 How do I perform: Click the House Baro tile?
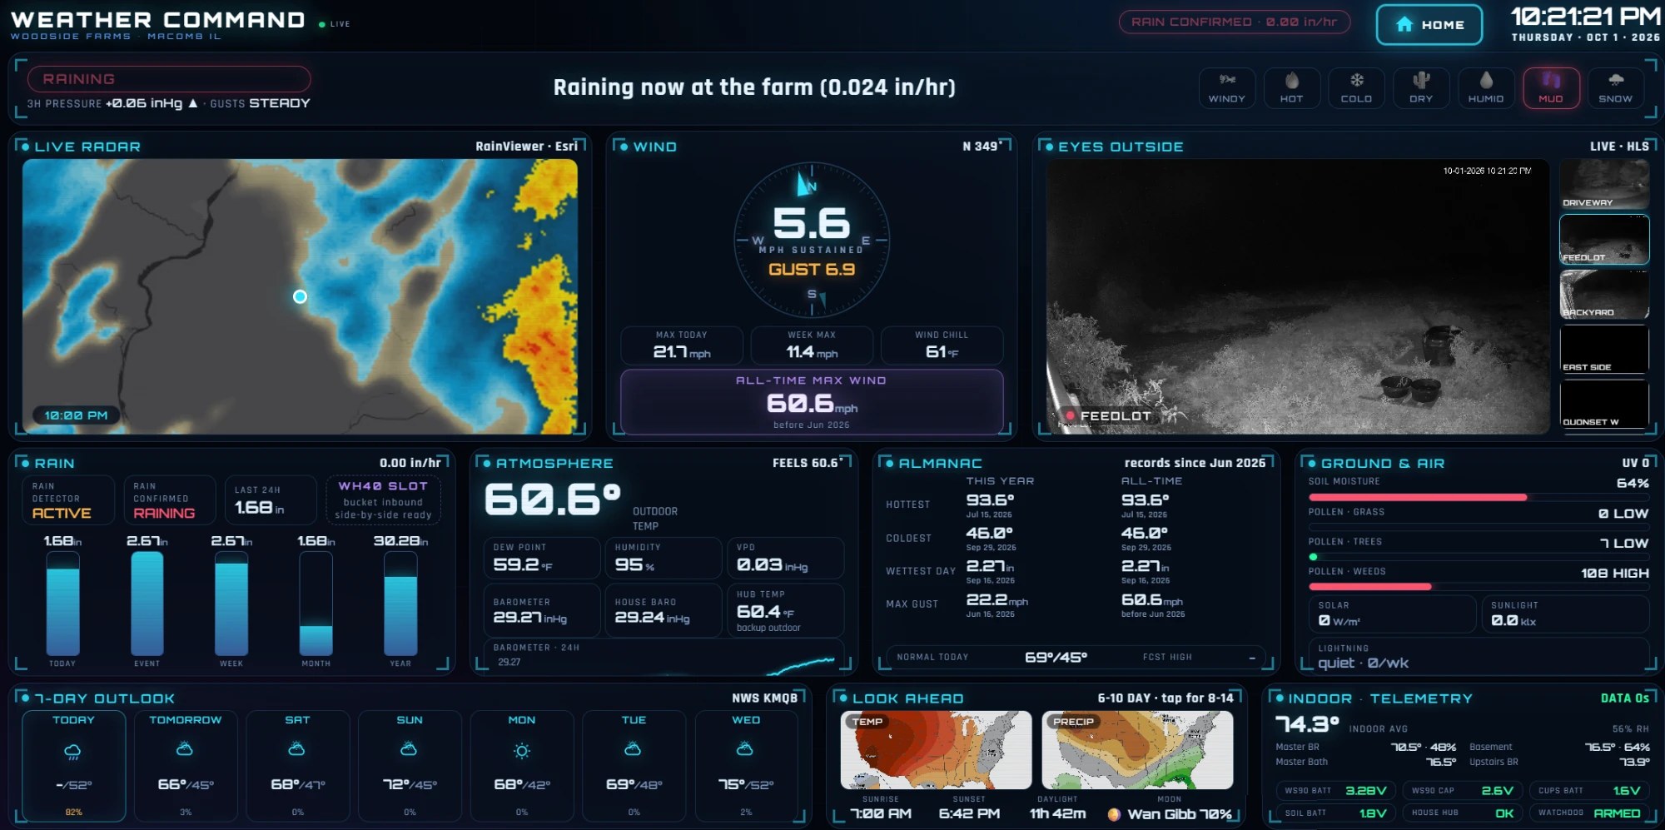click(x=664, y=610)
